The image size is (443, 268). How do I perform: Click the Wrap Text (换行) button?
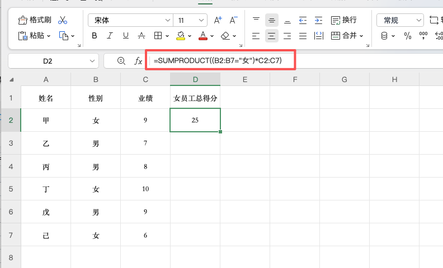click(x=343, y=20)
